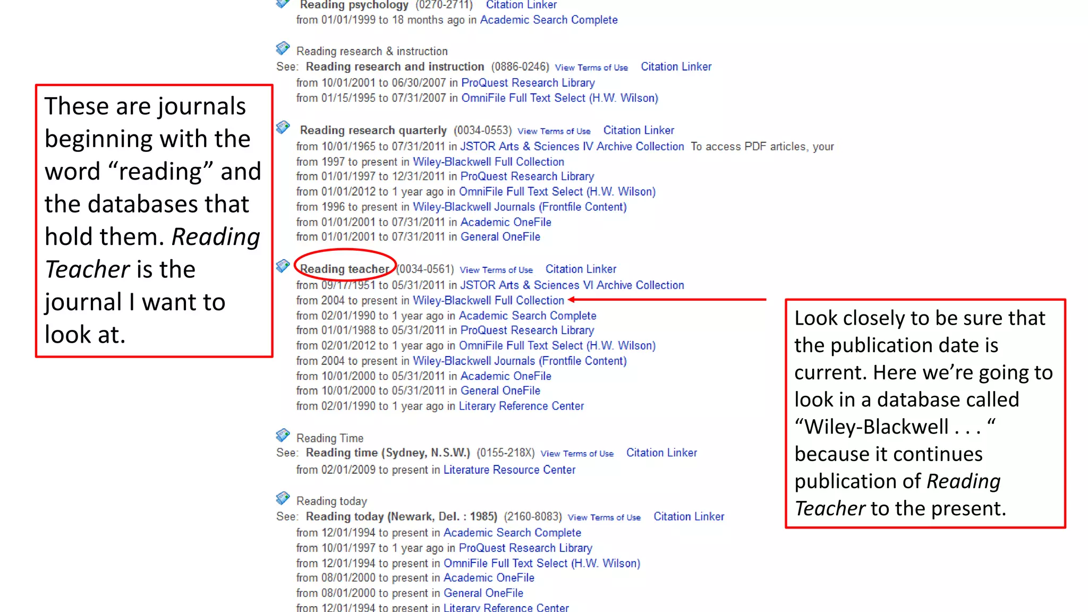
Task: Open JSTOR Arts & Sciences VI Archive Collection
Action: (x=572, y=285)
